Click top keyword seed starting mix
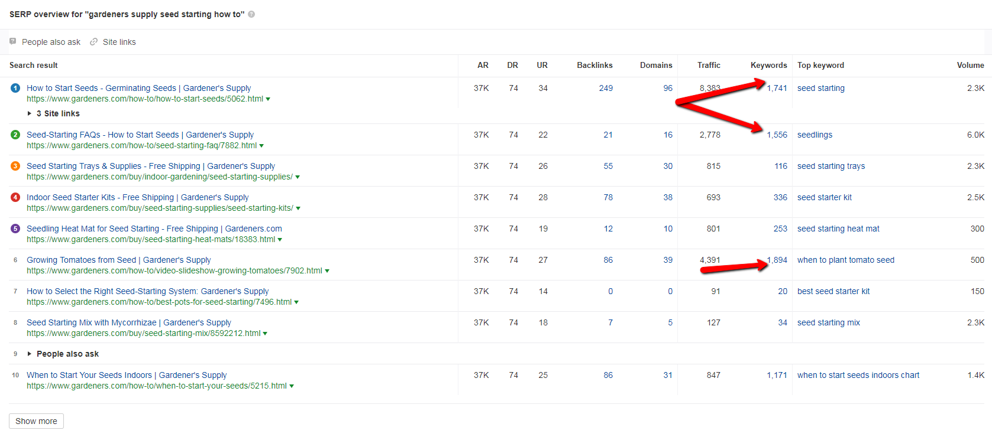 829,322
